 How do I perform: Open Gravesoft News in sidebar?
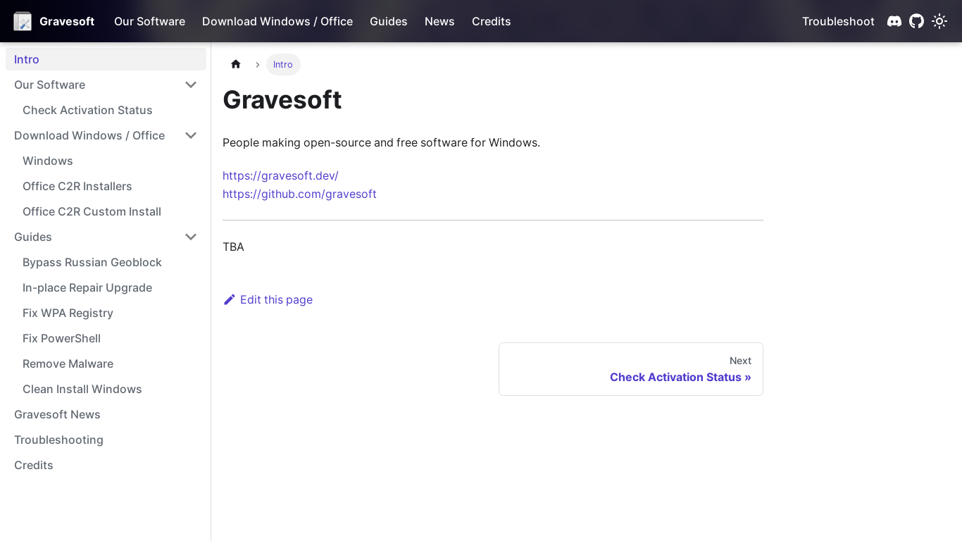coord(57,414)
